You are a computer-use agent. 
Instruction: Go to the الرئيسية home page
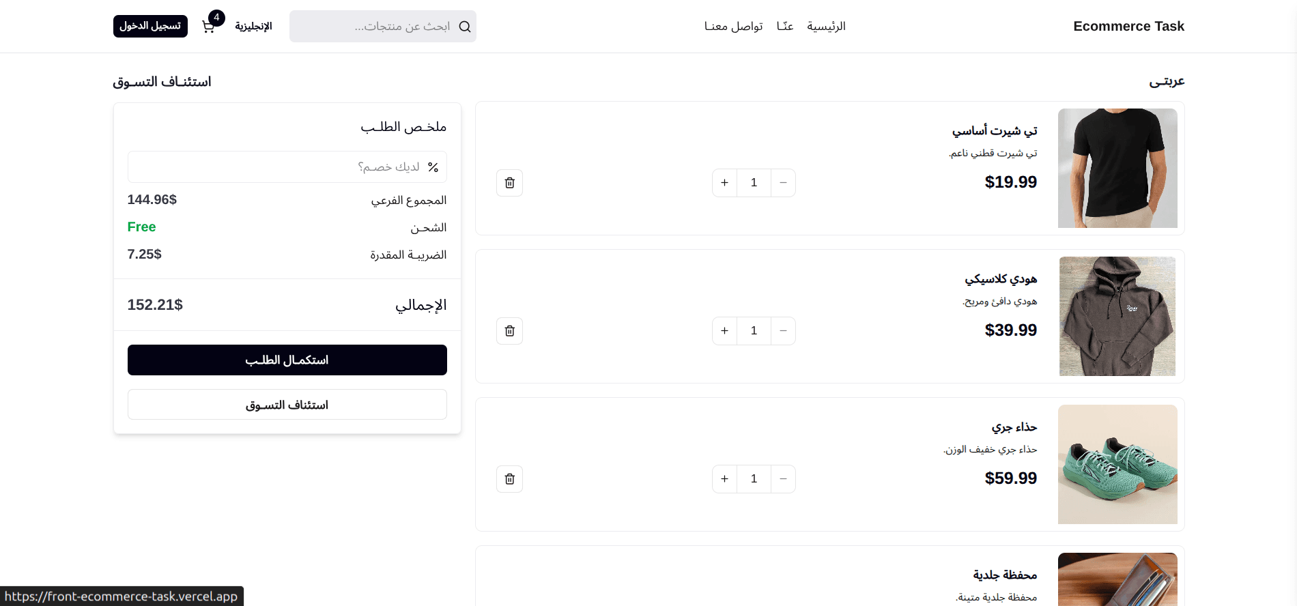pyautogui.click(x=826, y=27)
